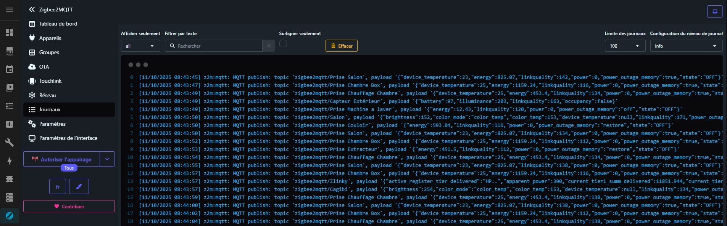Click the top-right notifications icon button
The height and width of the screenshot is (226, 727).
[x=715, y=11]
